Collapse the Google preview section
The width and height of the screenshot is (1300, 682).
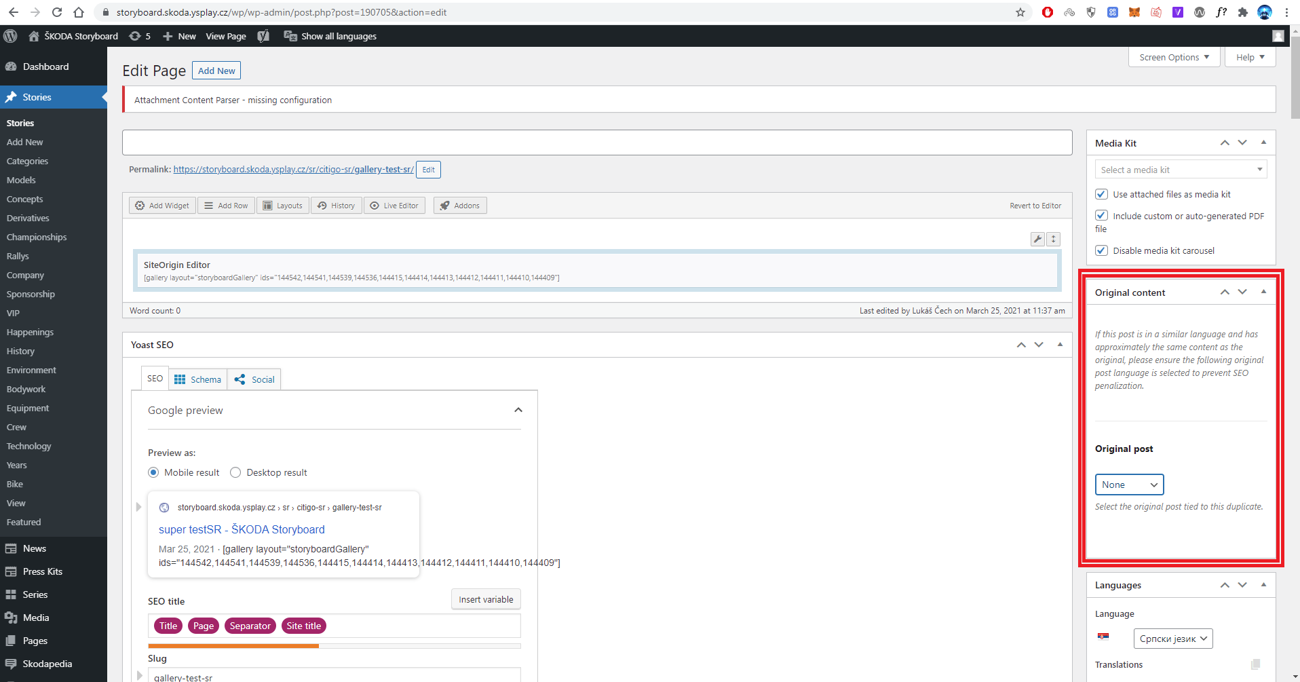(x=518, y=410)
